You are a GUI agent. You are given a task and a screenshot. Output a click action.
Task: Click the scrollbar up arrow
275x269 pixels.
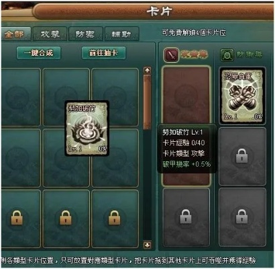click(148, 71)
